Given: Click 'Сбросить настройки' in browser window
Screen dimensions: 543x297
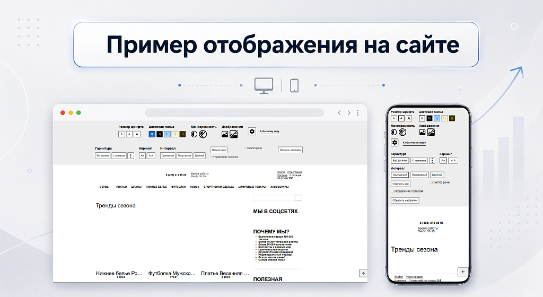Looking at the screenshot, I should tap(290, 150).
